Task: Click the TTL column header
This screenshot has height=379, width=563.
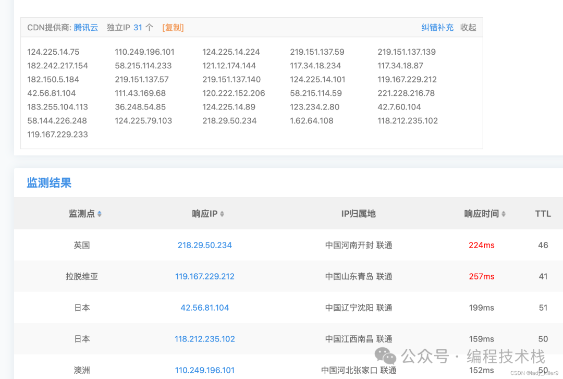Action: click(543, 214)
